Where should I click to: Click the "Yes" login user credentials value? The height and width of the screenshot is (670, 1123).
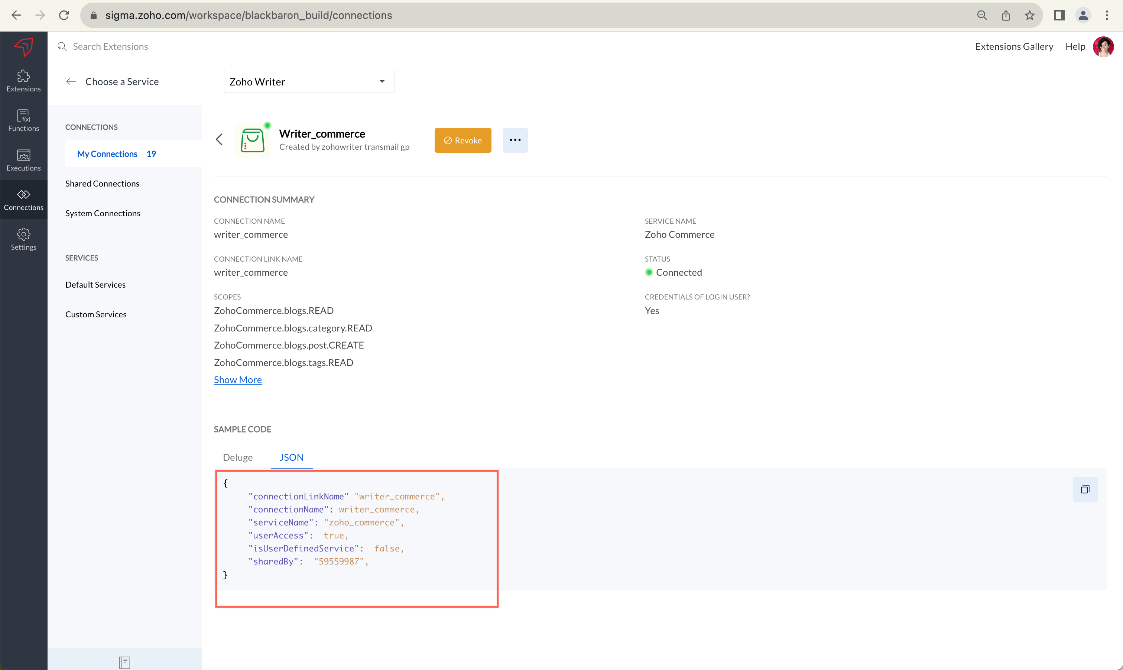(x=652, y=311)
